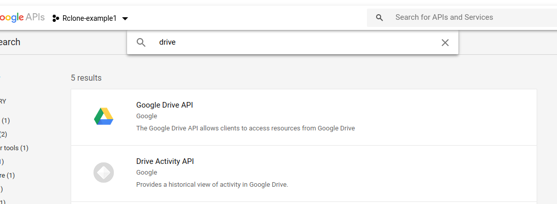Click the 'Provides a historical view' description
557x204 pixels.
212,185
